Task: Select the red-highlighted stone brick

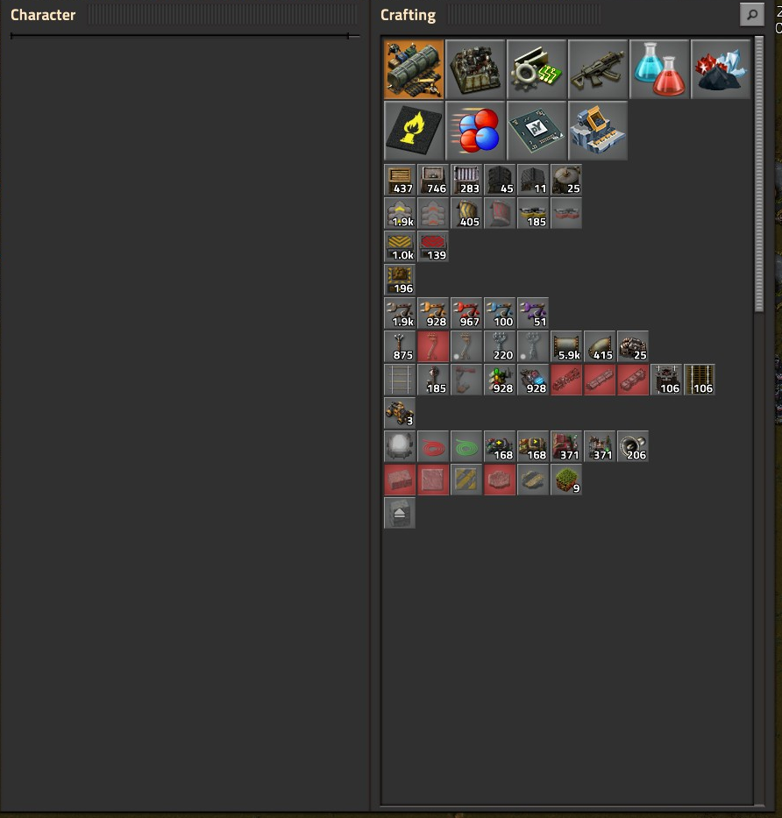Action: click(400, 480)
